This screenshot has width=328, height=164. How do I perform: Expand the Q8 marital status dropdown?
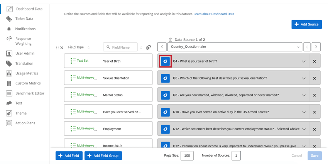304,95
